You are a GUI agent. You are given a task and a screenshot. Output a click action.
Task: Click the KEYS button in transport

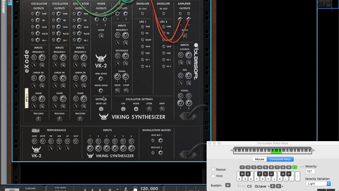click(12, 190)
